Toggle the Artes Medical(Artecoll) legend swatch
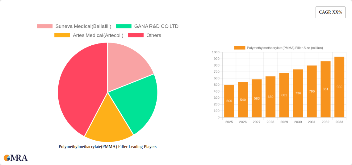Viewport: 352px width, 165px height. pos(62,35)
